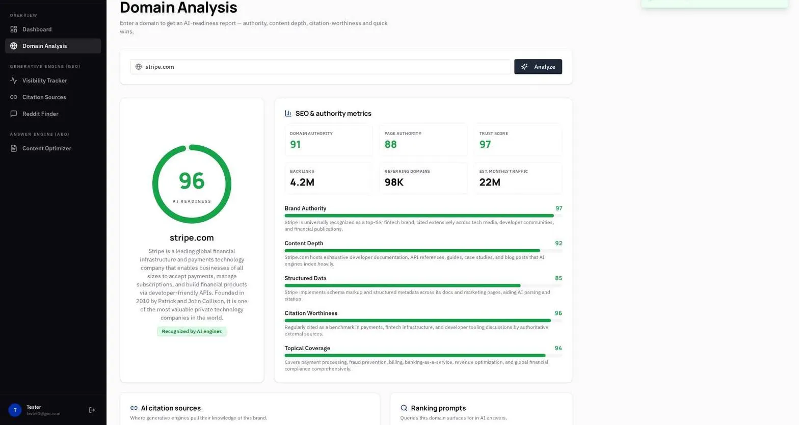The height and width of the screenshot is (425, 799).
Task: Click the sparkle icon on Analyze button
Action: coord(524,67)
